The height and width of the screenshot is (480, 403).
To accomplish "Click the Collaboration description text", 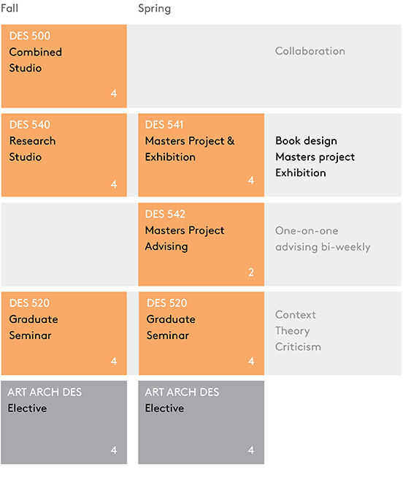I will [x=310, y=51].
